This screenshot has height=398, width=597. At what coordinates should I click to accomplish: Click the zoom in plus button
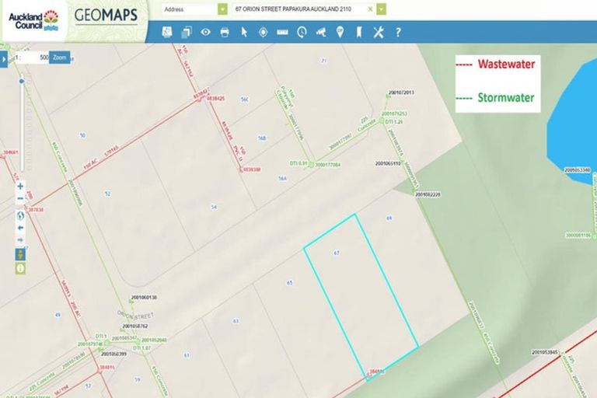[x=20, y=187]
